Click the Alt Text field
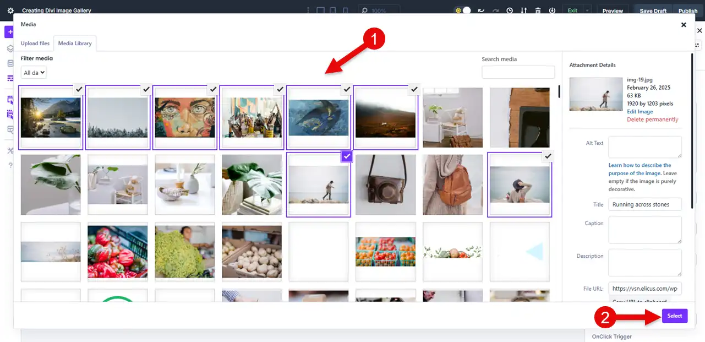705x342 pixels. [645, 147]
